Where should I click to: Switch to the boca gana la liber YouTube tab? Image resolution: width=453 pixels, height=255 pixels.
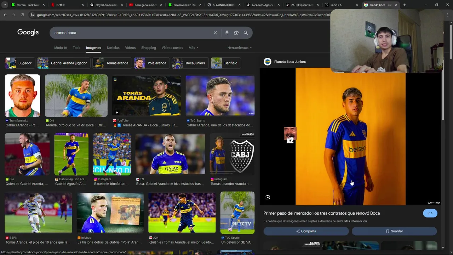coord(145,5)
